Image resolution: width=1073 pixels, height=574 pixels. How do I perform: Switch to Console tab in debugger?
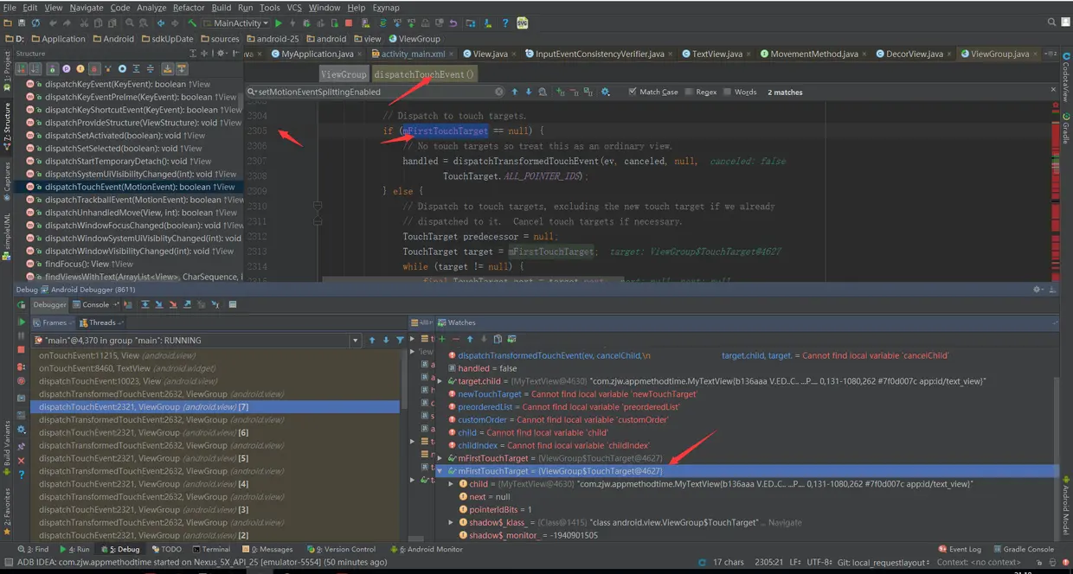(x=95, y=304)
